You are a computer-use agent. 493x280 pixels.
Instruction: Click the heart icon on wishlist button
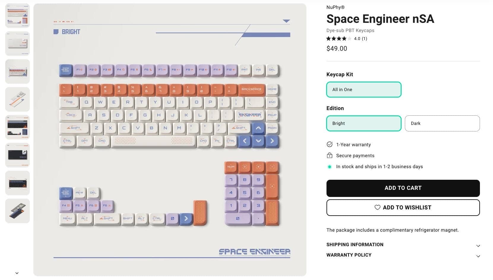click(x=377, y=207)
